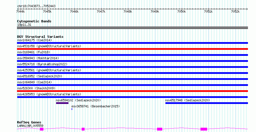Select the 18p11.31 band label
256x132 pixels.
pos(24,25)
